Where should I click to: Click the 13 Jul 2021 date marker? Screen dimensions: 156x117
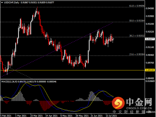pos(111,116)
